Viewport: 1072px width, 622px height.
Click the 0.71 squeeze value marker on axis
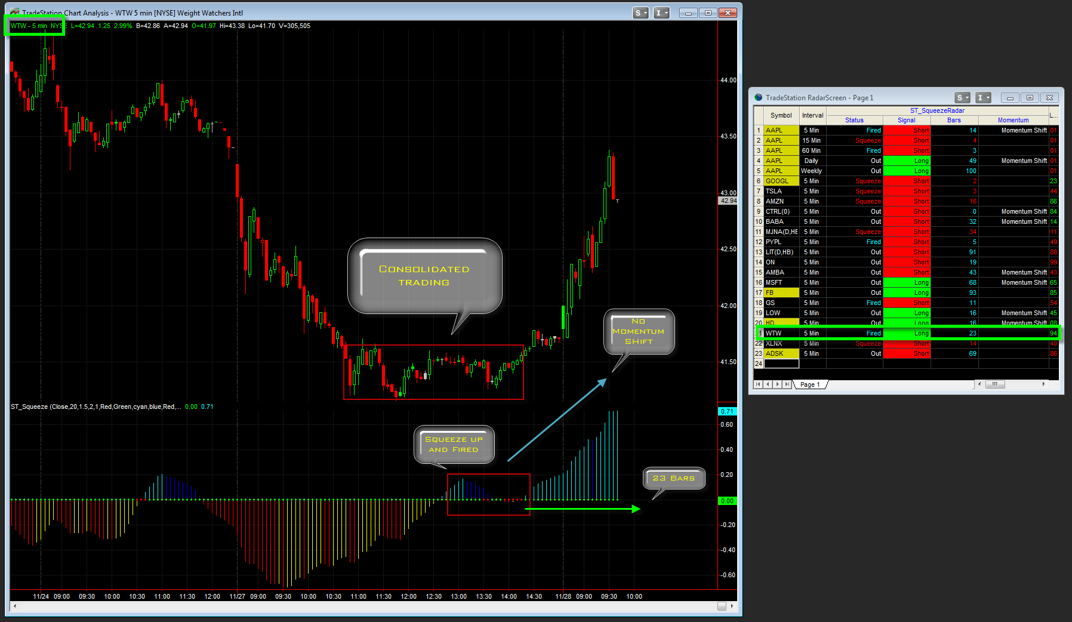coord(728,411)
